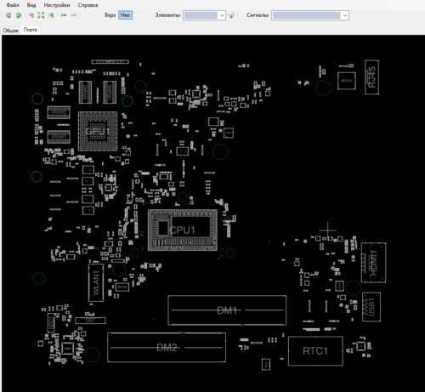
Task: Select the DM2 memory slot
Action: click(167, 348)
